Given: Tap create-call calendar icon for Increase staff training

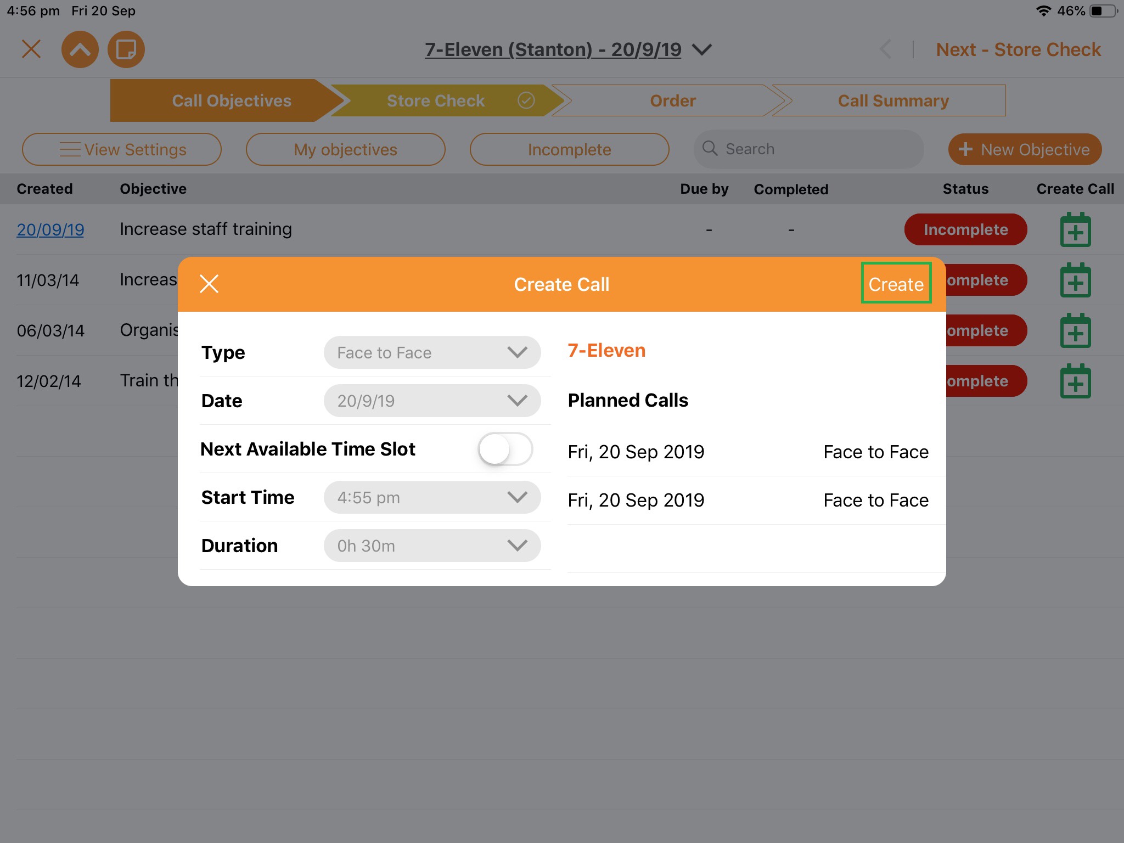Looking at the screenshot, I should pyautogui.click(x=1075, y=230).
